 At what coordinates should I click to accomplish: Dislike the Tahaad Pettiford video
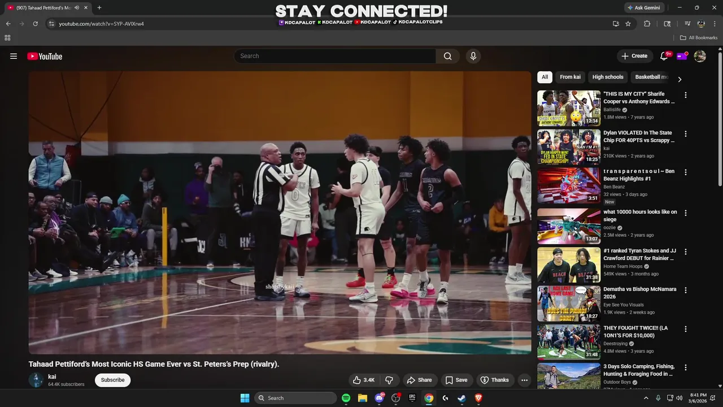389,380
